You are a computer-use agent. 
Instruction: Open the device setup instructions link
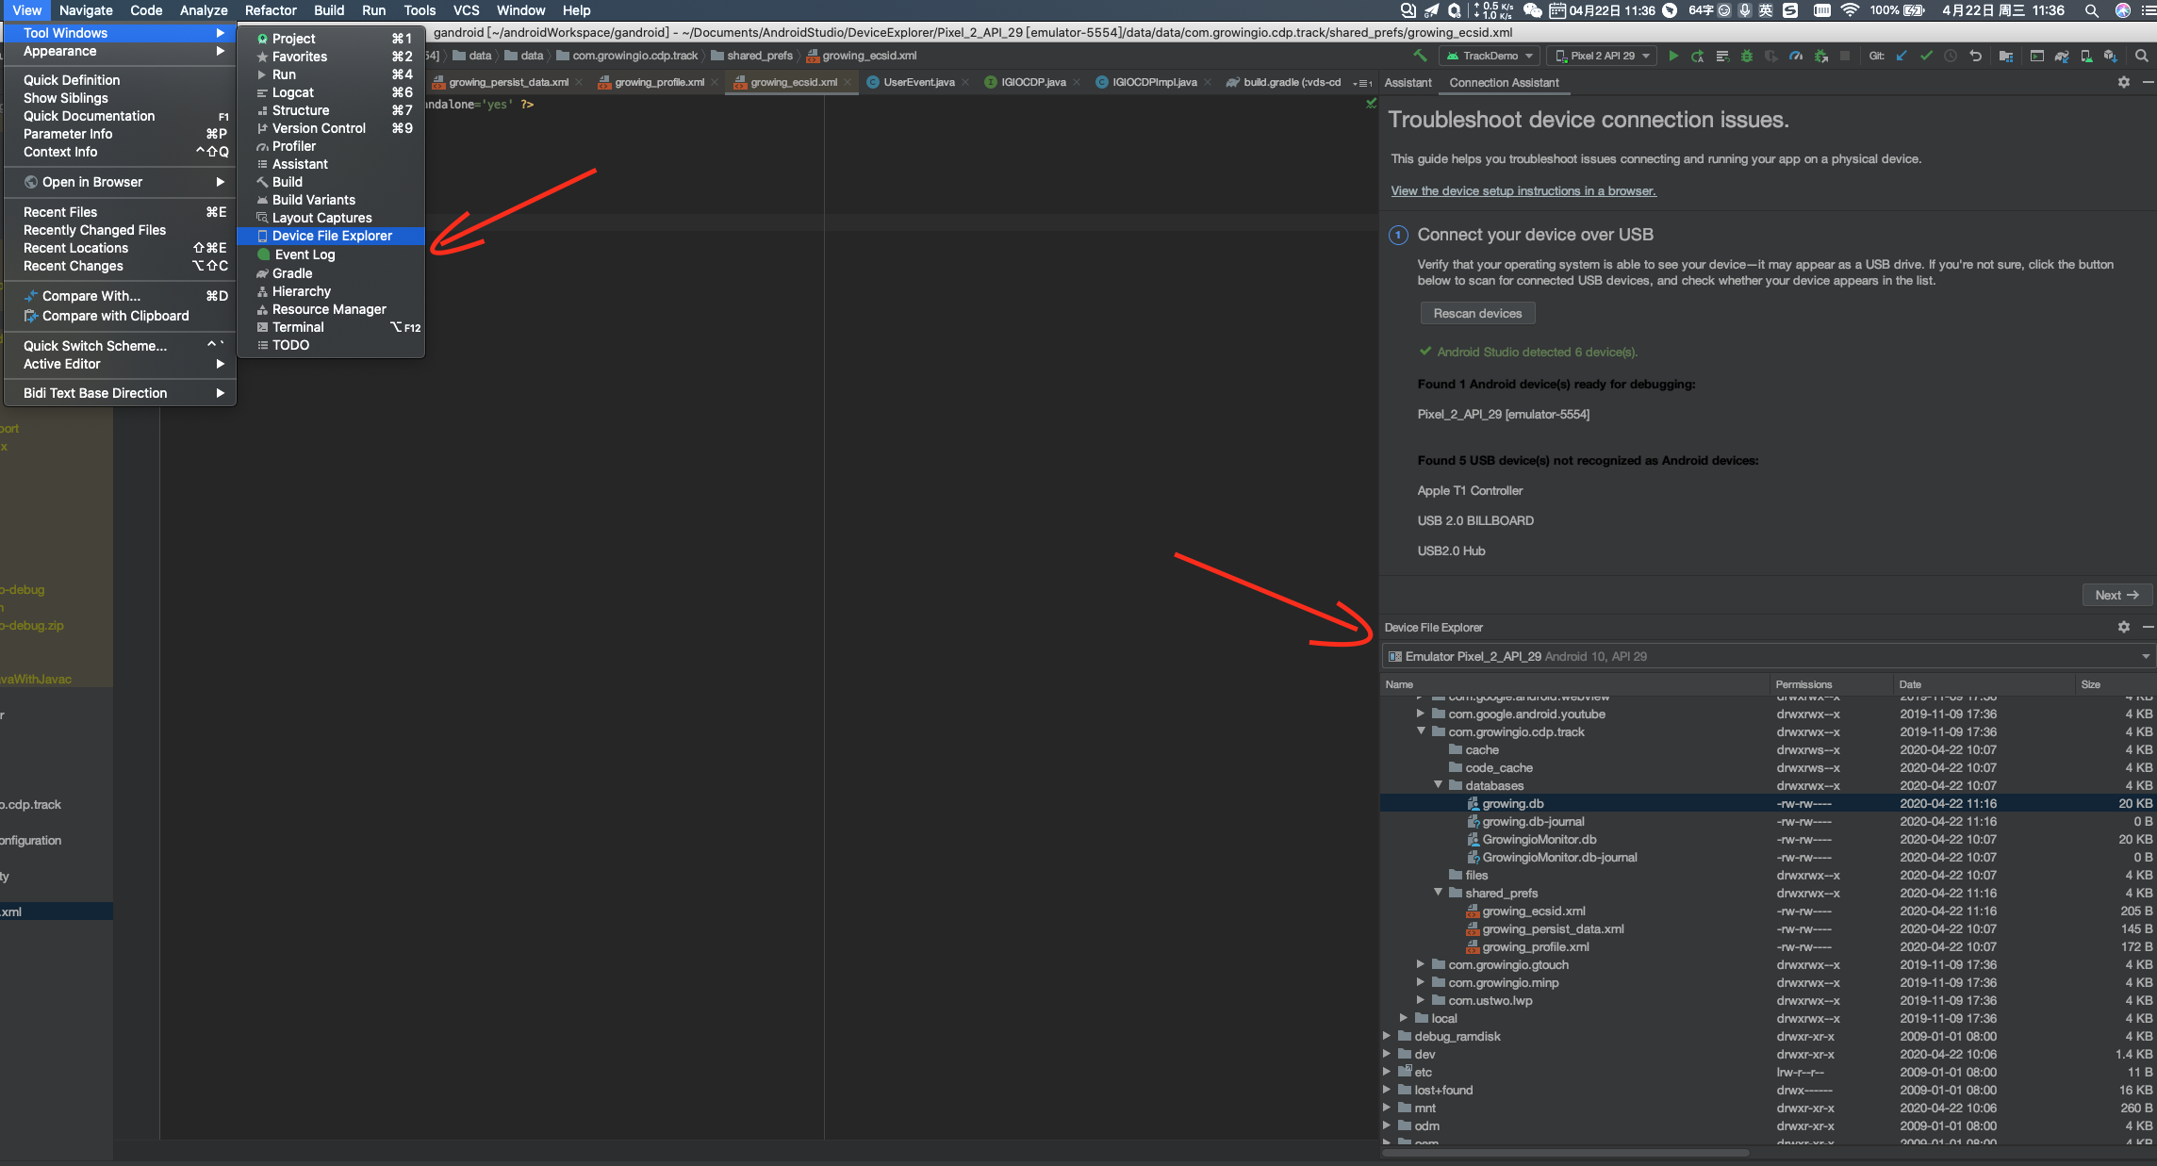click(x=1523, y=190)
